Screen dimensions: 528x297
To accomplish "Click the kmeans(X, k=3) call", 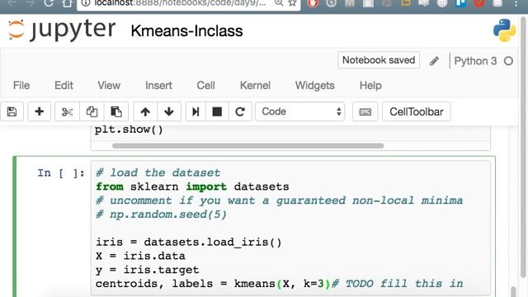I will 282,284.
